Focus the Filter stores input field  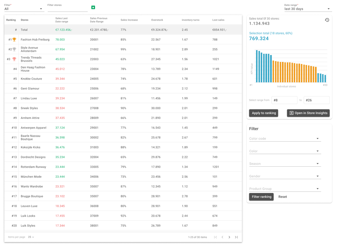point(67,9)
